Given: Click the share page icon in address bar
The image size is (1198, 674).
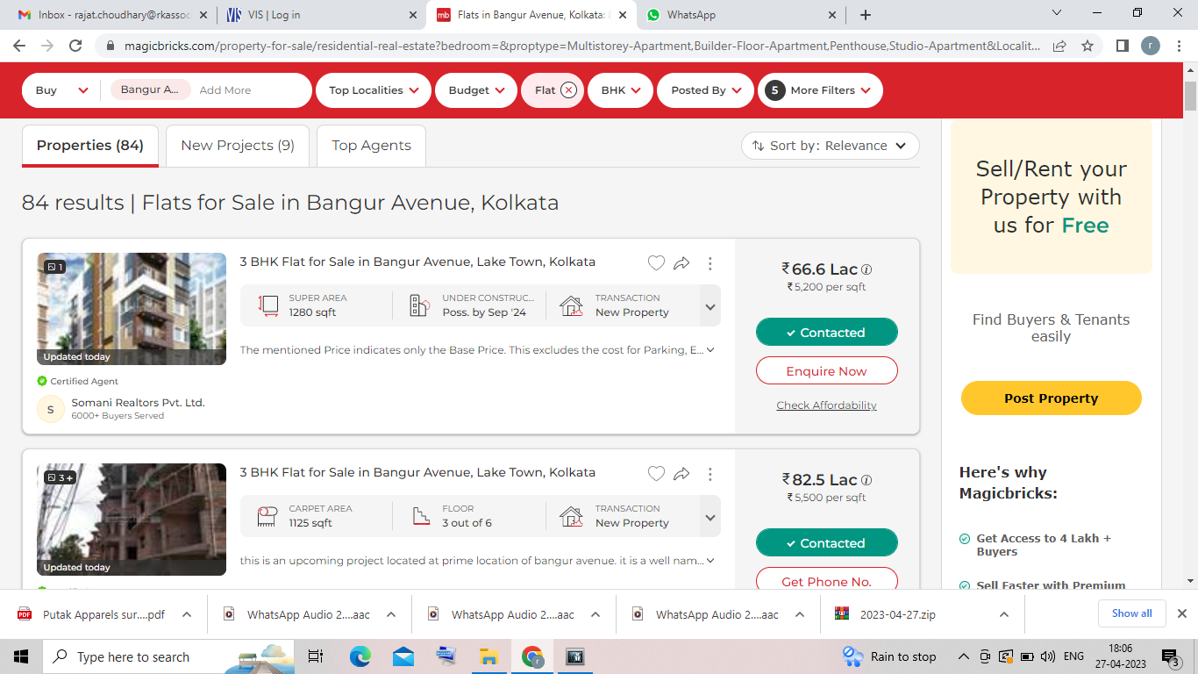Looking at the screenshot, I should 1060,46.
